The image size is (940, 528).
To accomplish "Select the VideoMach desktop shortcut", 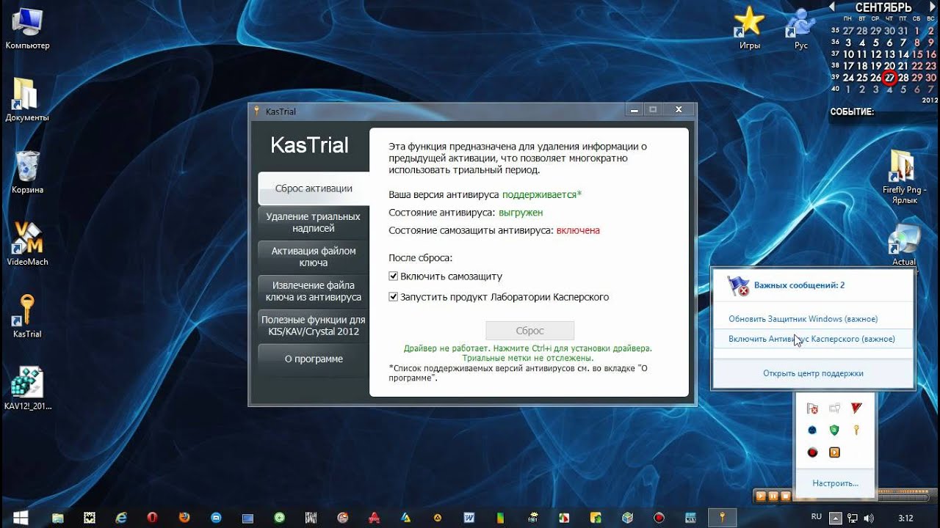I will 27,244.
